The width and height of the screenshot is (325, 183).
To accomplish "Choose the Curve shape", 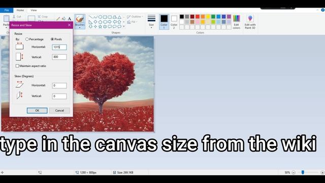I will coord(95,17).
